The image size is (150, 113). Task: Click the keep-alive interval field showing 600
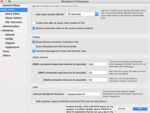[98, 64]
